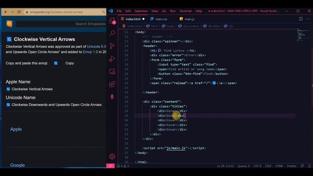
Task: Click the UTF-8 encoding indicator
Action: click(x=257, y=166)
